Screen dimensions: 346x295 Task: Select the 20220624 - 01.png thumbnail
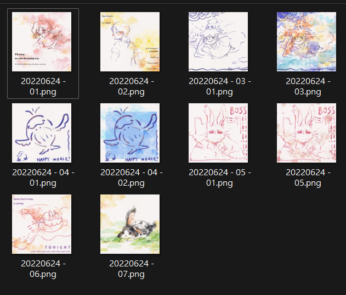click(x=42, y=42)
